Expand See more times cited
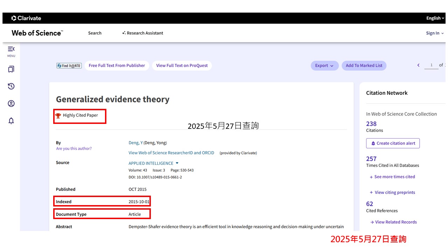This screenshot has width=448, height=252. 392,177
